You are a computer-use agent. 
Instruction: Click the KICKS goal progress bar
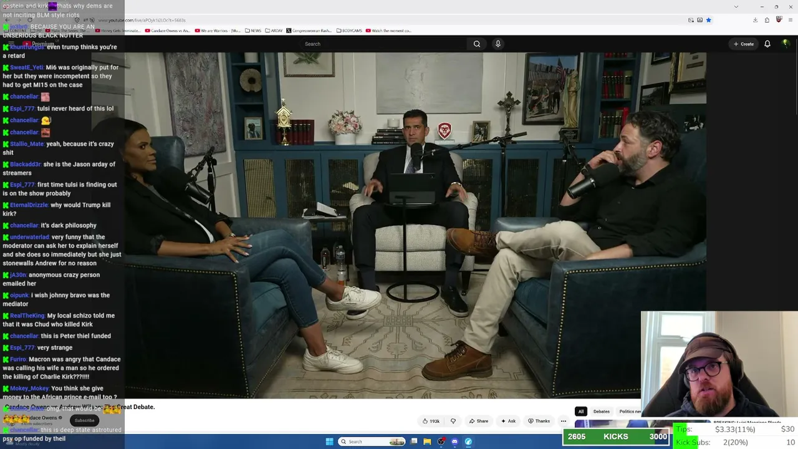(616, 437)
